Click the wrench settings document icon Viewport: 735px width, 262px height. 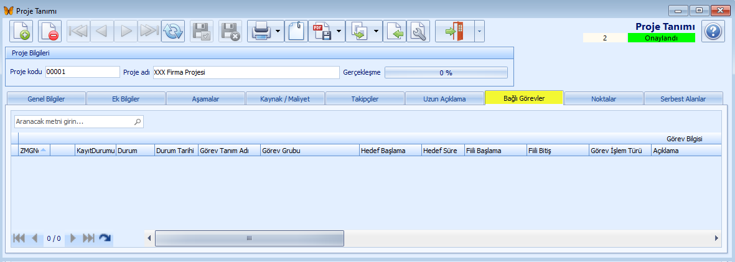(419, 31)
